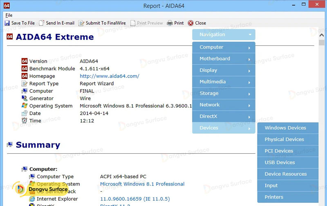
Task: Click the Save To File floppy icon
Action: pos(7,23)
